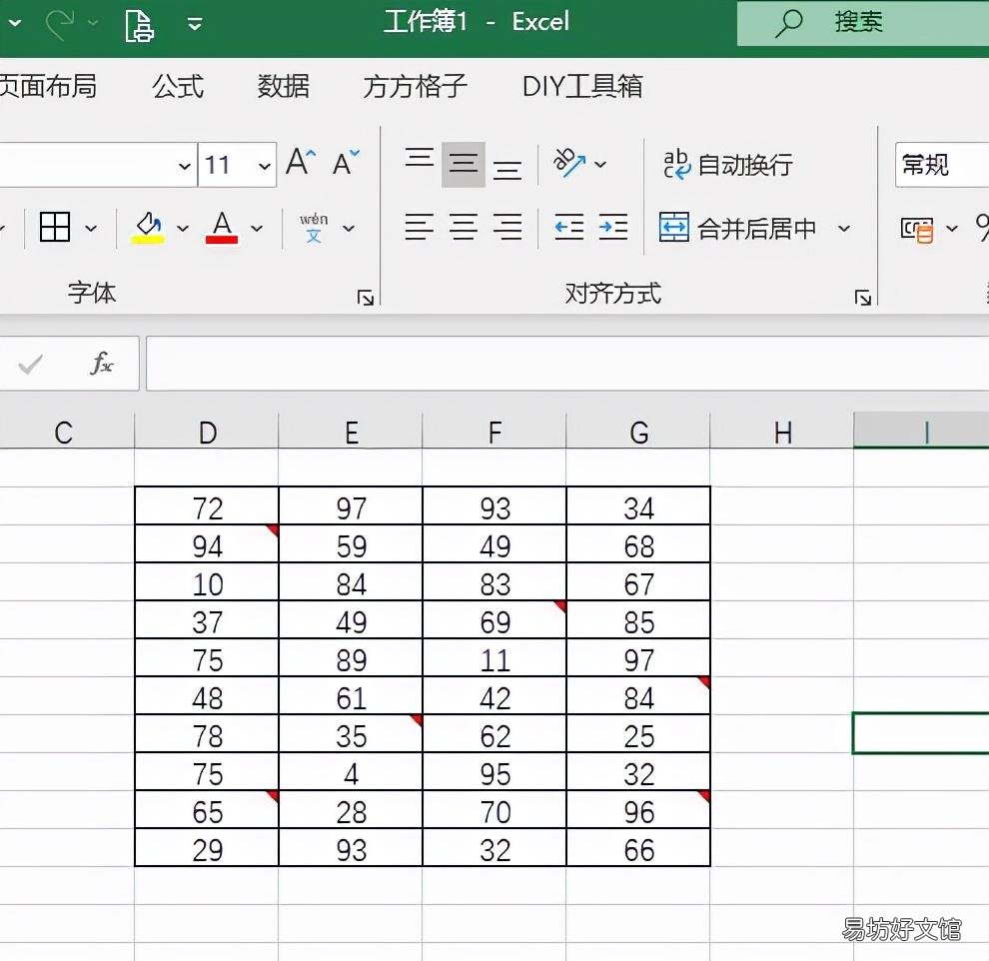Viewport: 989px width, 961px height.
Task: Open the 公式 ribbon tab
Action: (x=178, y=86)
